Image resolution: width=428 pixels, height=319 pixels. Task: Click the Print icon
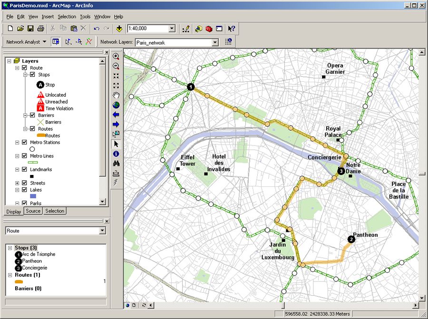point(41,29)
